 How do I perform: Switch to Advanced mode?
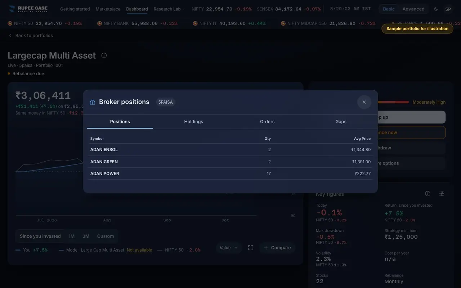(413, 9)
